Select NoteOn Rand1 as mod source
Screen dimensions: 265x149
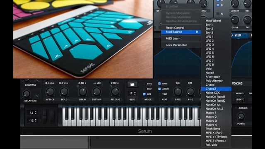coord(216,97)
